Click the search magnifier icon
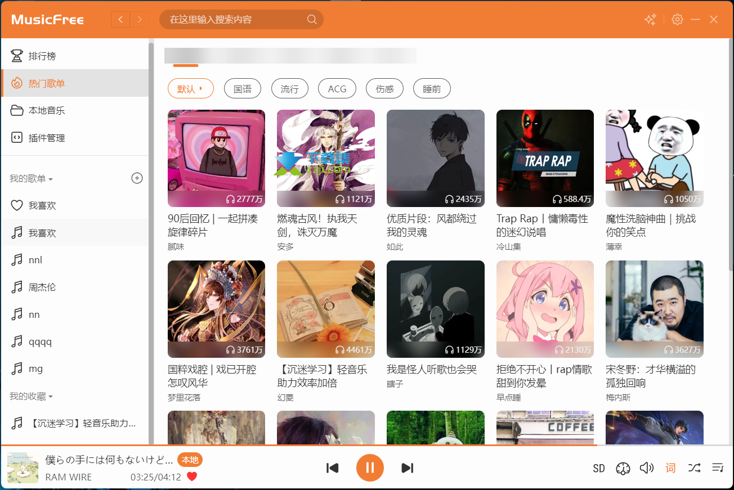 [x=312, y=20]
